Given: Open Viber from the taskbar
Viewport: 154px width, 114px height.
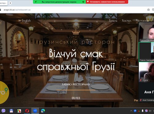Looking at the screenshot, I should coord(3,111).
